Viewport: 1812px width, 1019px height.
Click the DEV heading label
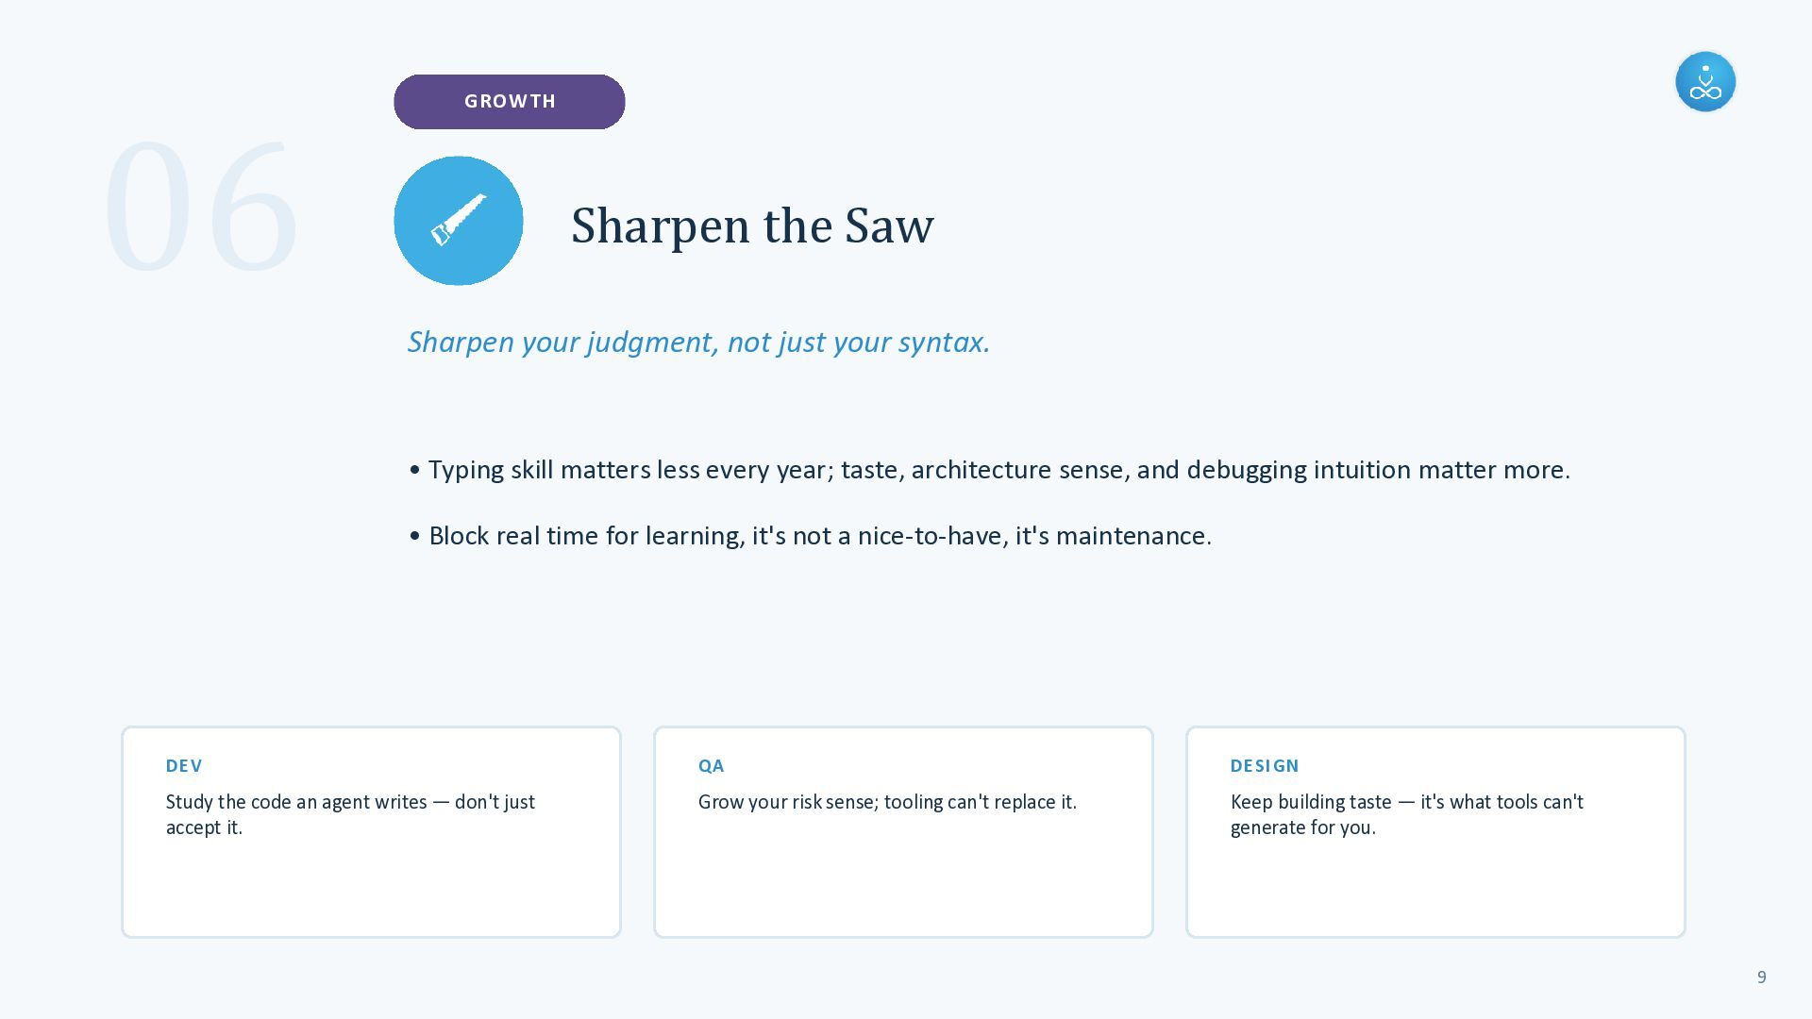point(184,766)
